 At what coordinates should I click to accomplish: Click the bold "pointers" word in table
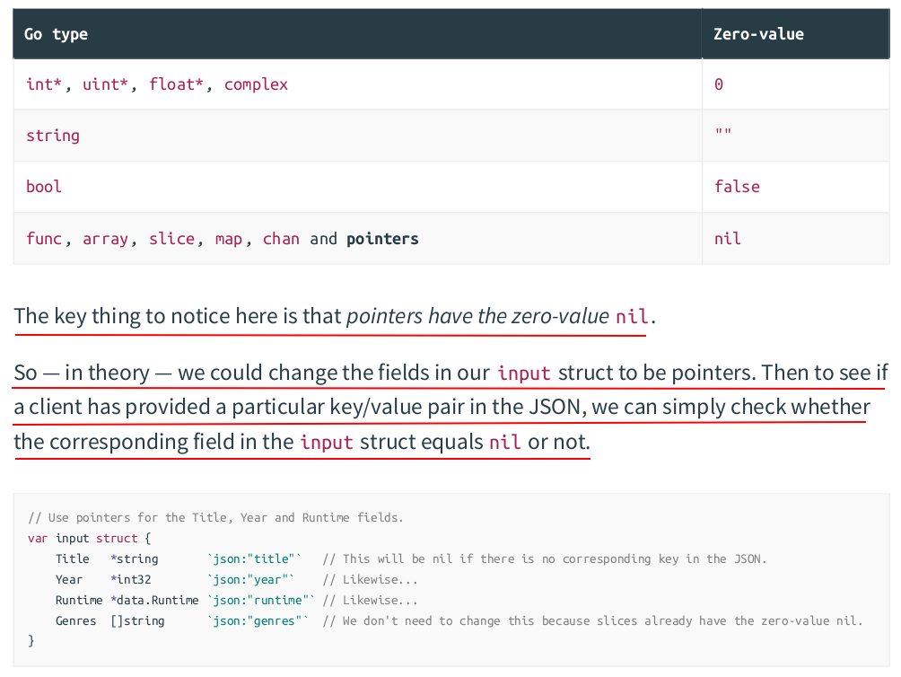point(382,239)
